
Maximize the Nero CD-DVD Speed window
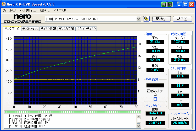[x=185, y=4]
